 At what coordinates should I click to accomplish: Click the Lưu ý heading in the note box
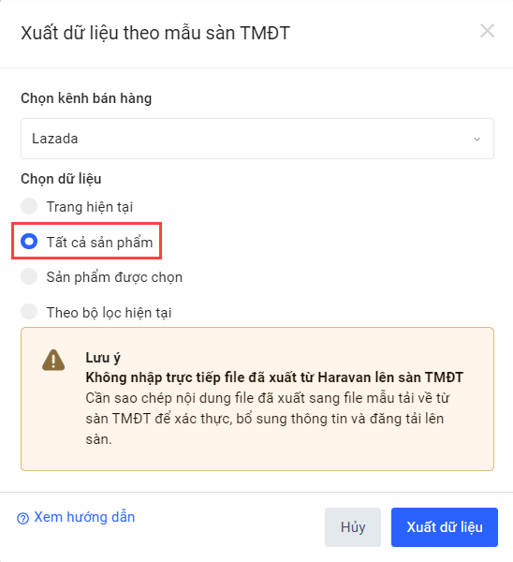103,358
